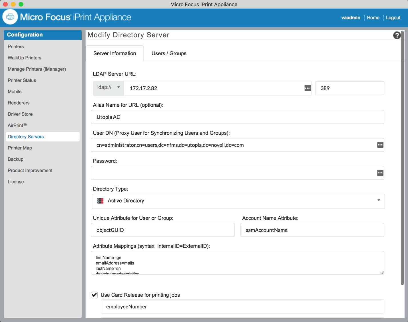This screenshot has height=322, width=408.
Task: Click the Configuration panel header
Action: [43, 35]
